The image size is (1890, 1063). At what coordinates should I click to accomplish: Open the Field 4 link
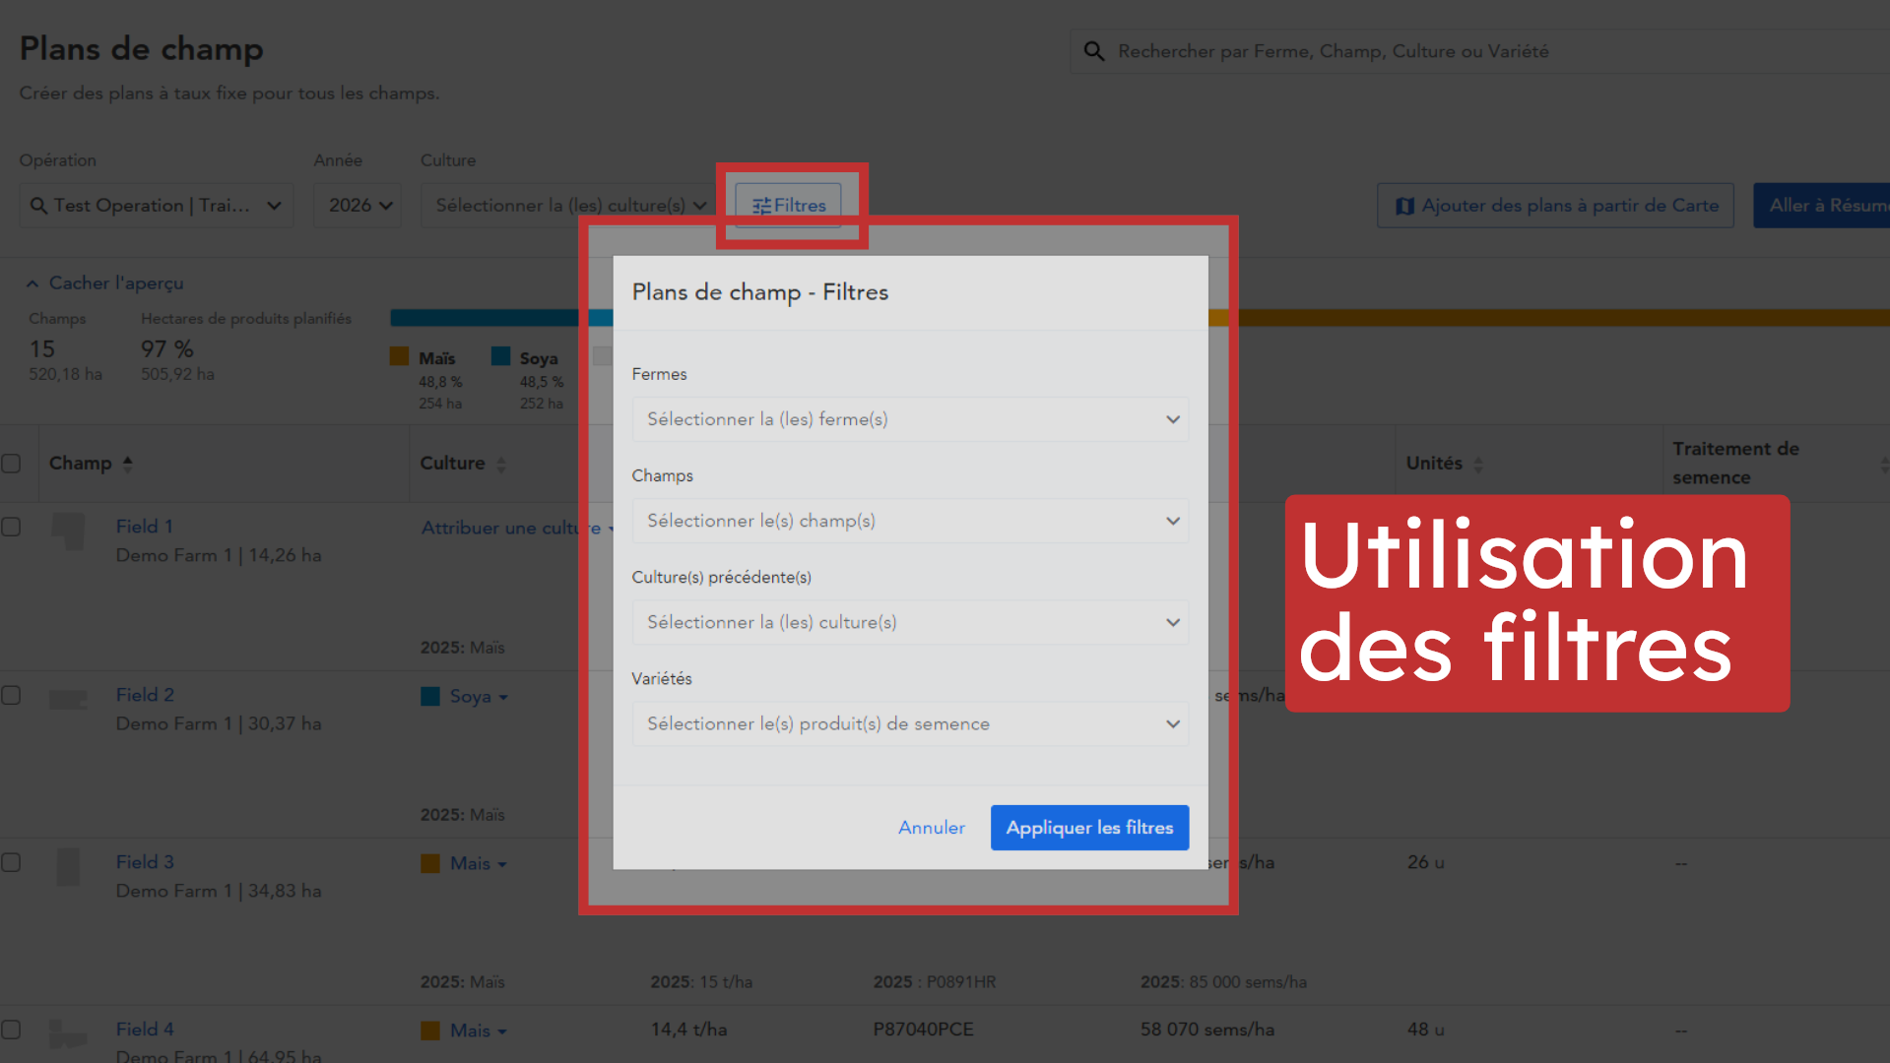145,1030
